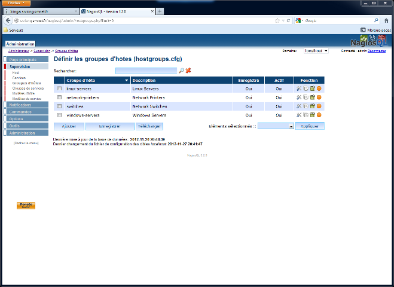Delete network-printers using the trash icon
Screen dimensions: 394x287
312,97
